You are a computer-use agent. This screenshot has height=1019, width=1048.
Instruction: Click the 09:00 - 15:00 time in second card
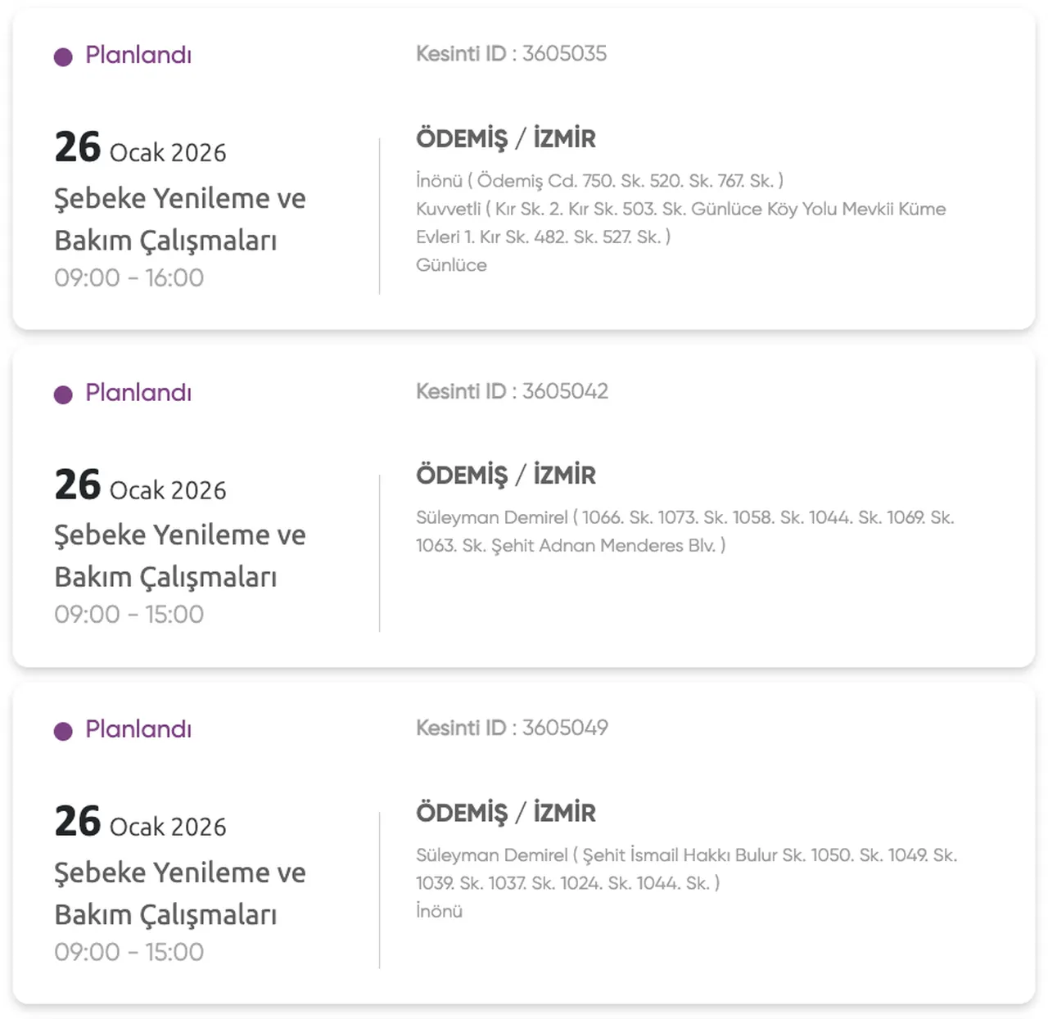click(x=129, y=614)
